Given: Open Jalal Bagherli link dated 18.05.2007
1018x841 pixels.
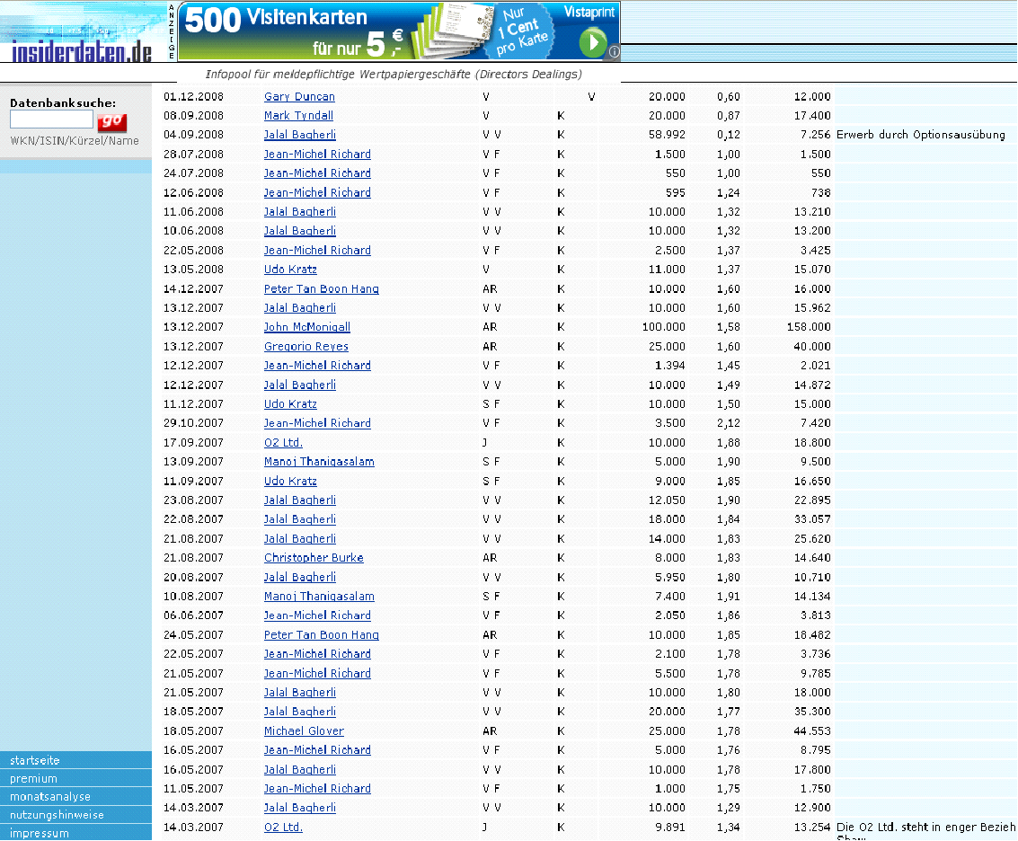Looking at the screenshot, I should [300, 712].
